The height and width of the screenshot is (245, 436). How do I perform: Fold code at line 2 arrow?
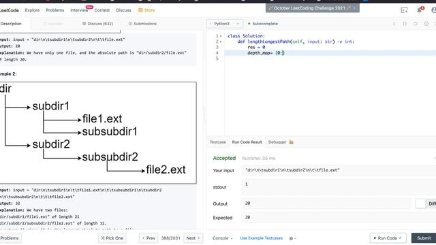221,42
